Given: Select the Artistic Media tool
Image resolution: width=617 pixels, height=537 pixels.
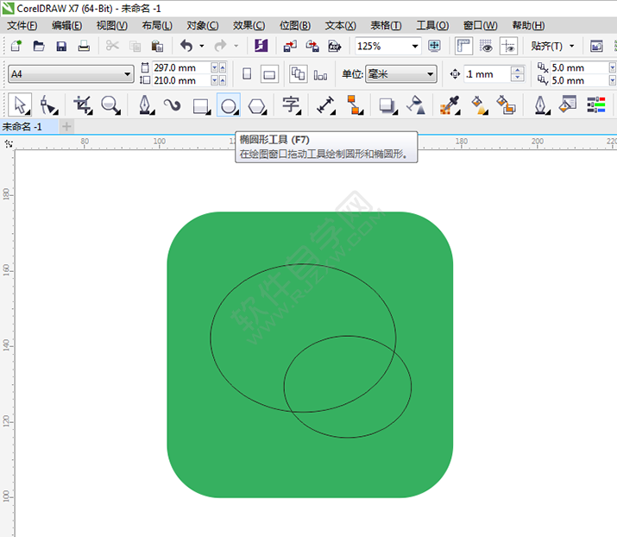Looking at the screenshot, I should 172,105.
